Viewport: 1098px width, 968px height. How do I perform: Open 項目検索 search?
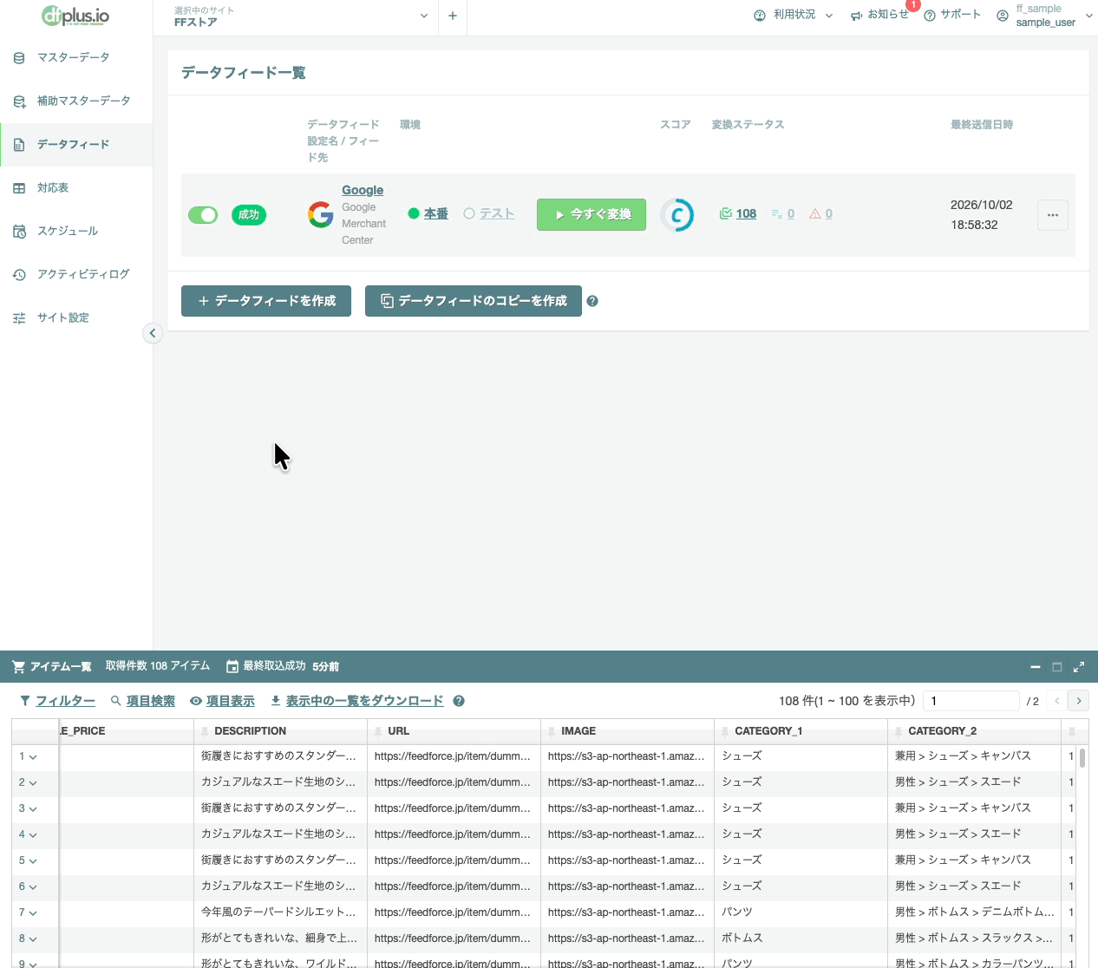tap(143, 701)
